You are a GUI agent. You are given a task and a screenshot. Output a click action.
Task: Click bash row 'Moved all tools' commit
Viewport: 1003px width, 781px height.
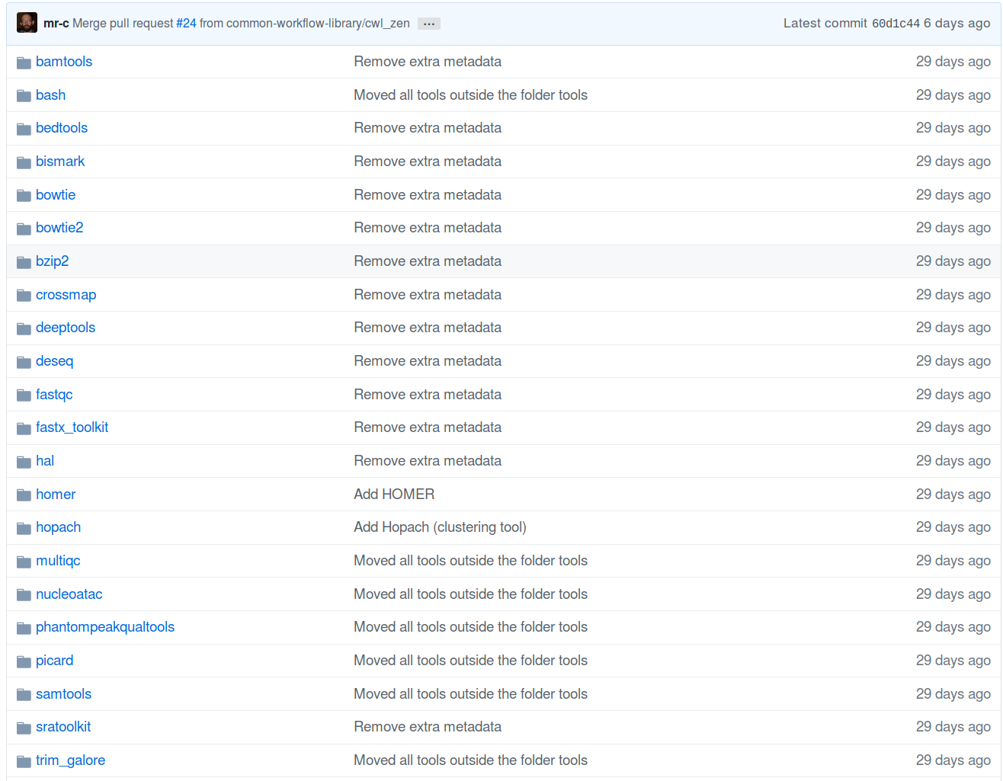470,95
